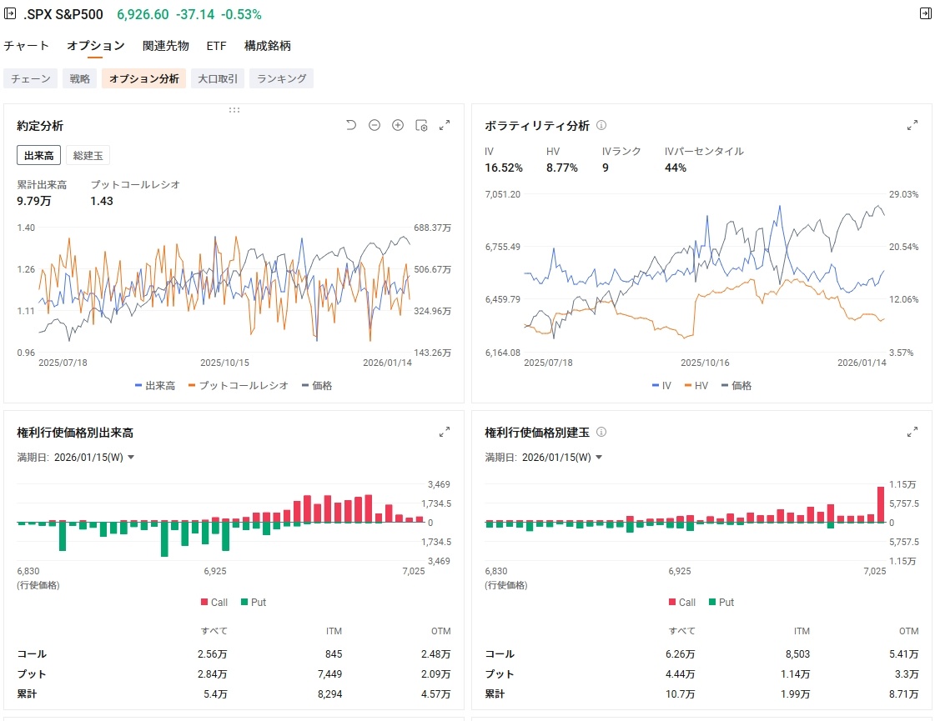Zoom in the 約定分析 chart
The image size is (935, 721).
[398, 125]
